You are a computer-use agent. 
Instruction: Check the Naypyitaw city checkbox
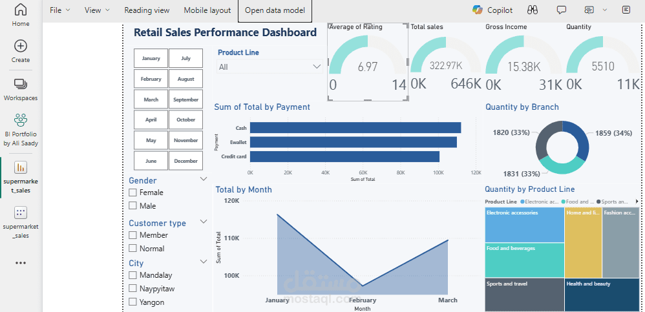point(132,289)
